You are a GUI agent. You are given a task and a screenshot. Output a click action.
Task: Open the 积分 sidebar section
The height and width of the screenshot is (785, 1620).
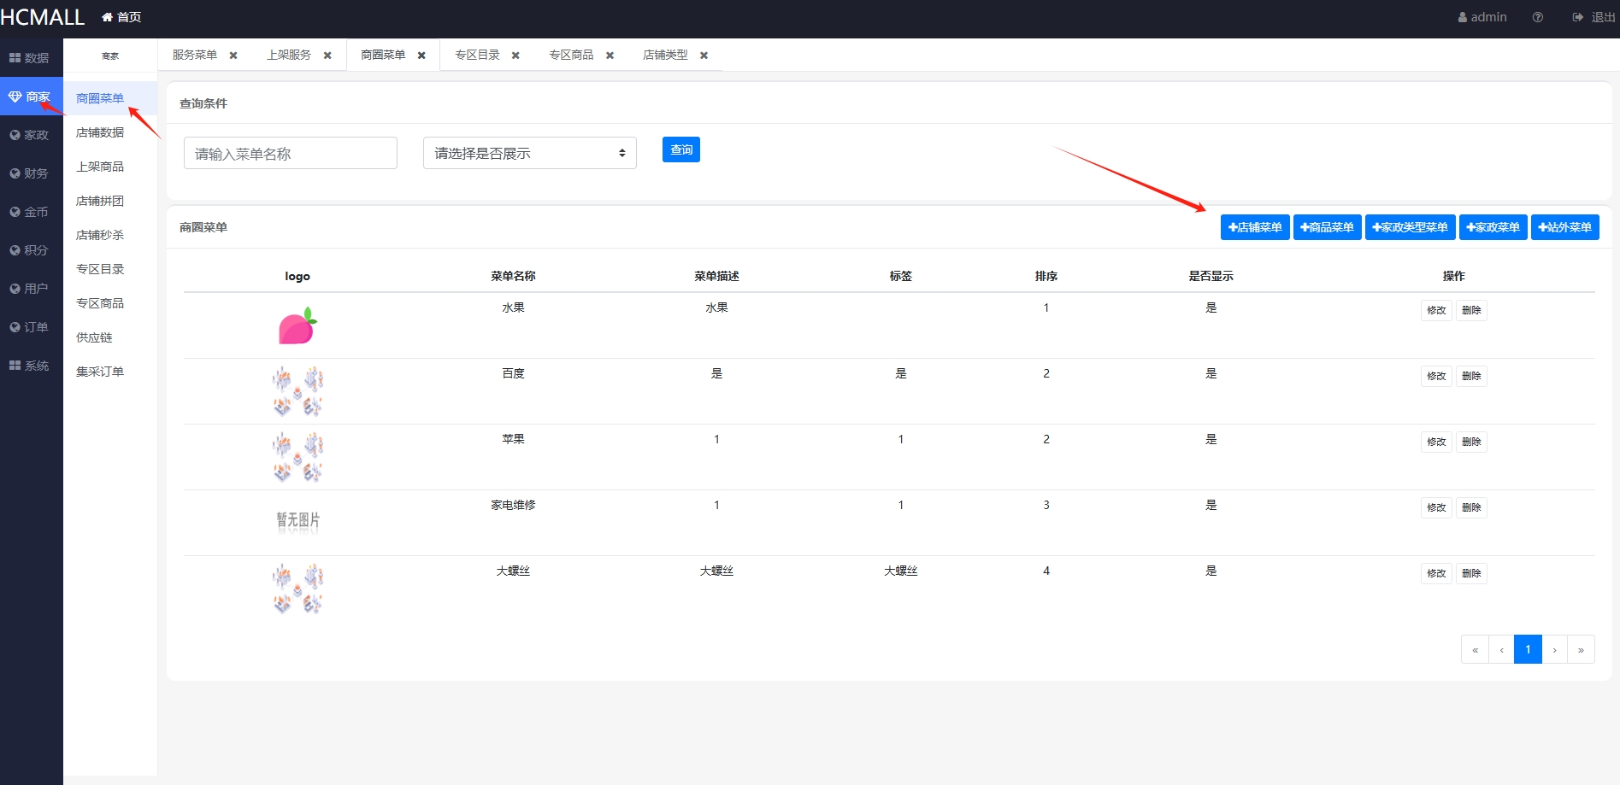tap(31, 250)
